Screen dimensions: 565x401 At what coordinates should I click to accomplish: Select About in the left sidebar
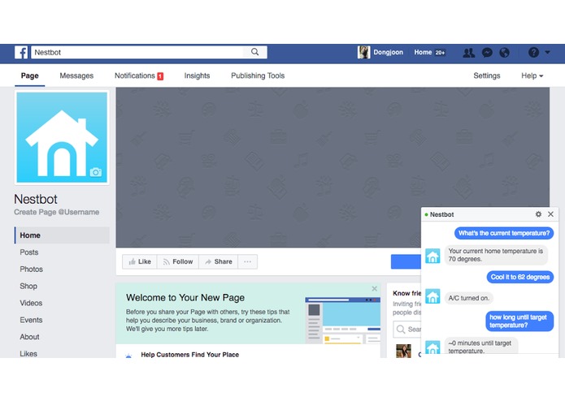(29, 337)
